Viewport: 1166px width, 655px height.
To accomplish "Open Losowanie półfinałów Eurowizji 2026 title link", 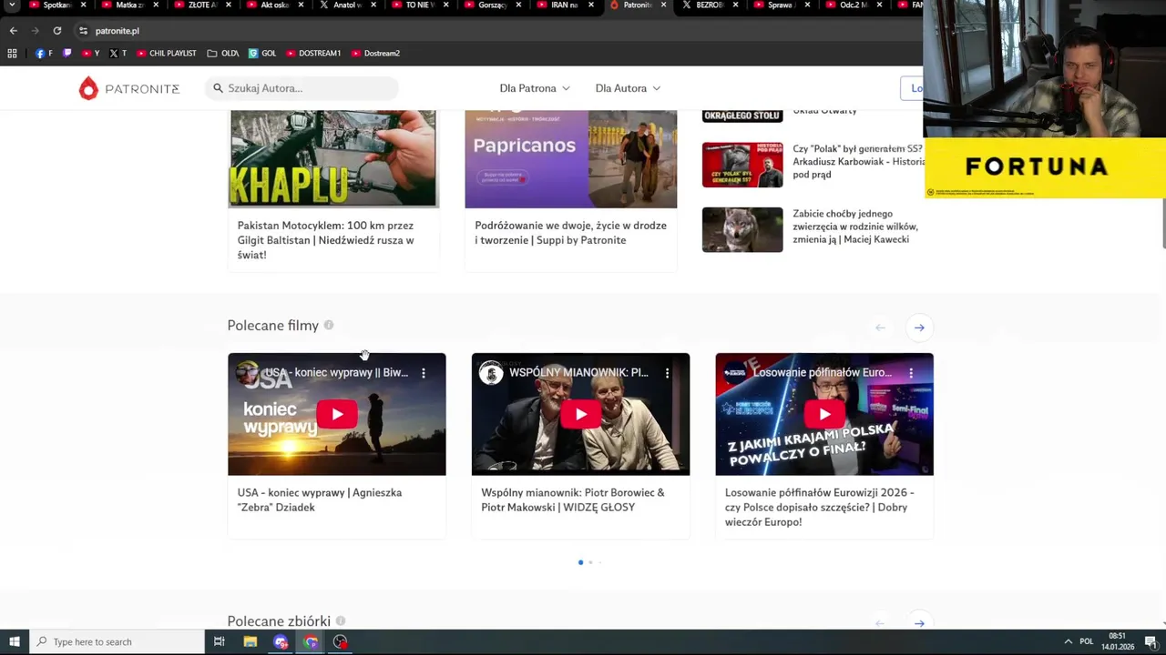I will (820, 507).
